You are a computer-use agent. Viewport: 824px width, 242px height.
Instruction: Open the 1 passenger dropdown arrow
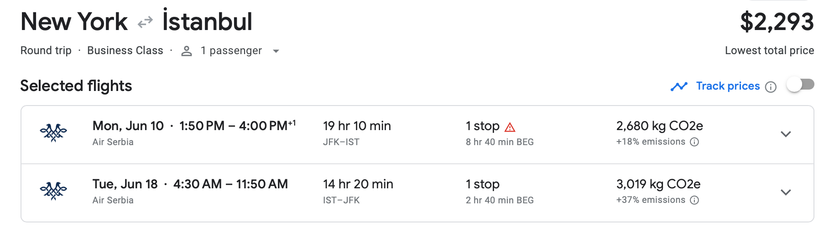coord(276,51)
